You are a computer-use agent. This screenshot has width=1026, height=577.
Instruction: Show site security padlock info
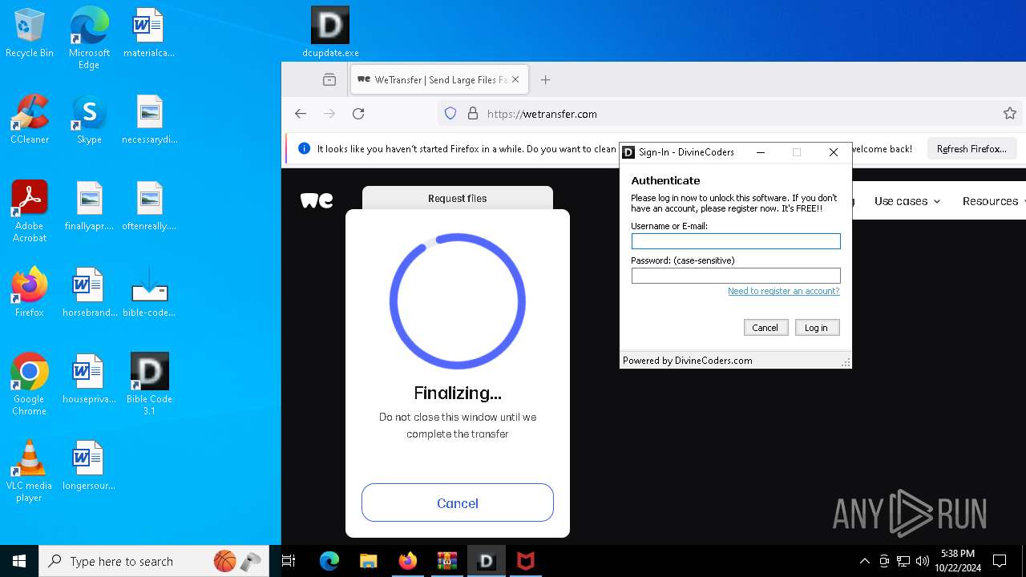click(x=473, y=114)
